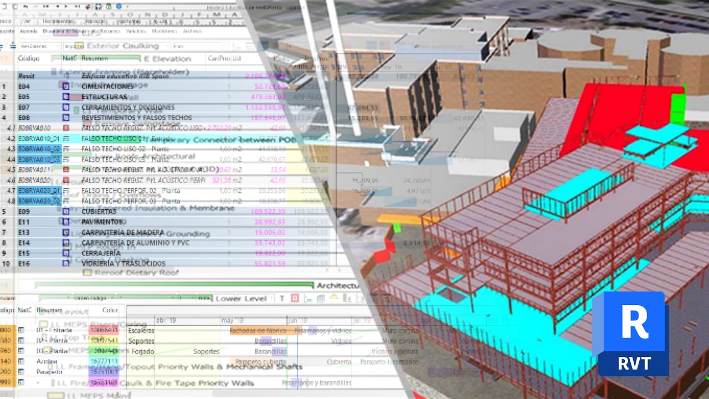The height and width of the screenshot is (399, 709).
Task: Open the Herramientas menu
Action: coord(58,21)
